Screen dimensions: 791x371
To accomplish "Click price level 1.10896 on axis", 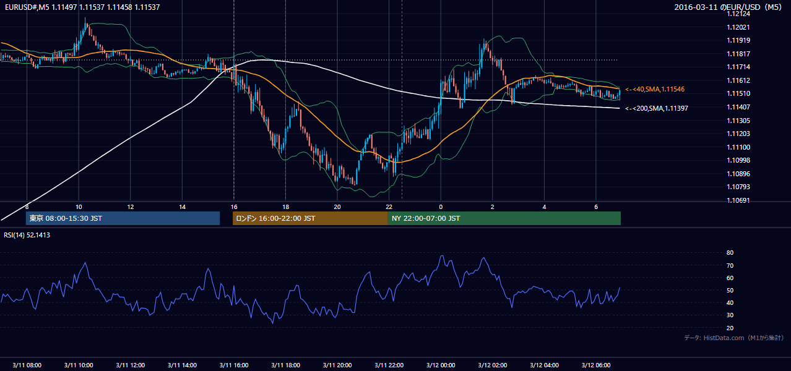I will (x=738, y=174).
